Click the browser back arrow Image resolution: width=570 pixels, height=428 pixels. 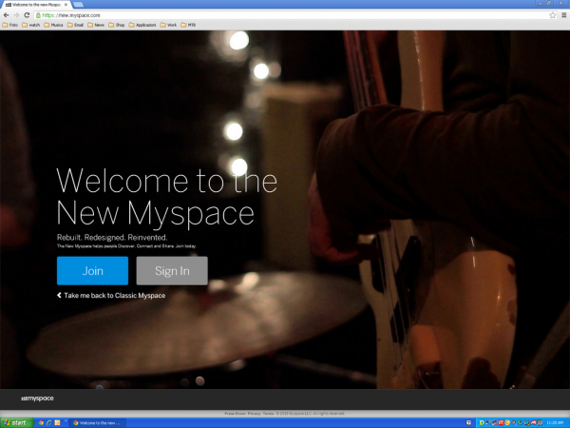tap(6, 15)
